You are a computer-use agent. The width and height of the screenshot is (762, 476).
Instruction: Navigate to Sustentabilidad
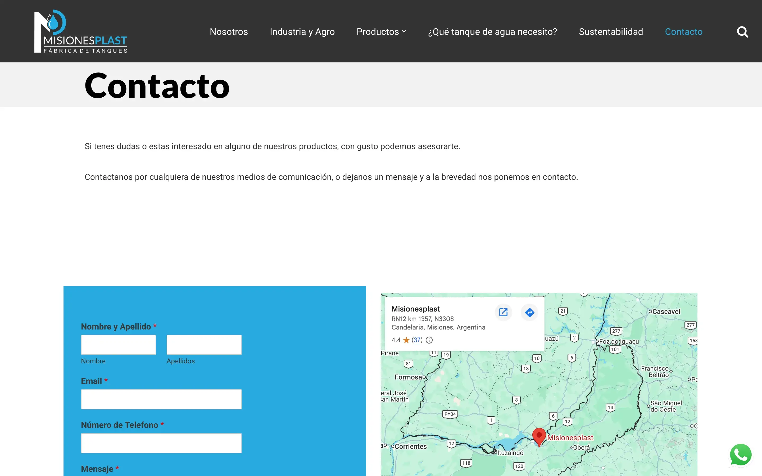click(x=611, y=32)
